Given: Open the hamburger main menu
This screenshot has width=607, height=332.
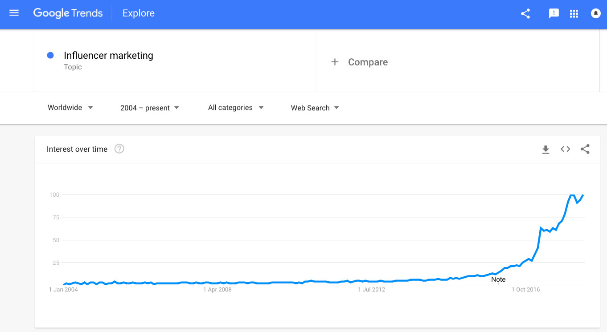Looking at the screenshot, I should tap(14, 13).
